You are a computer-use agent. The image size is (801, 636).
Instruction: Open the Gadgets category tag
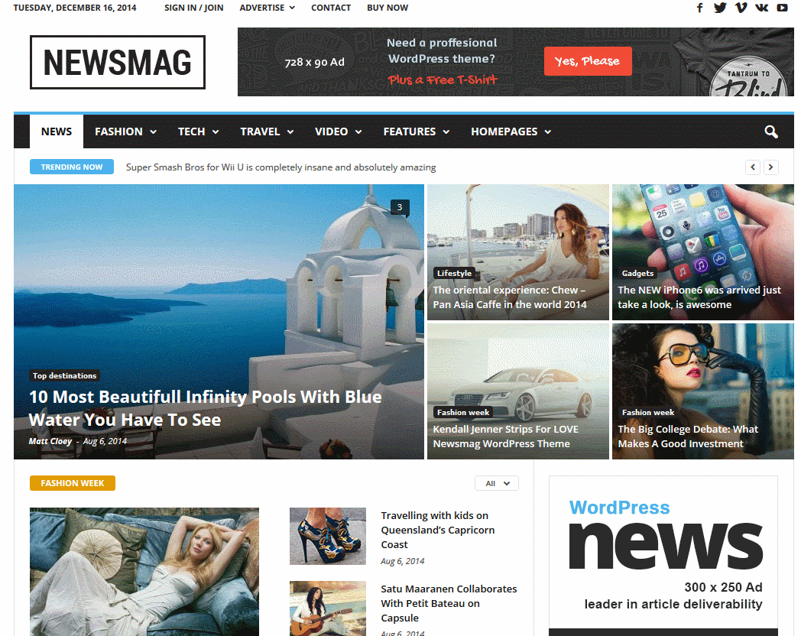click(637, 274)
